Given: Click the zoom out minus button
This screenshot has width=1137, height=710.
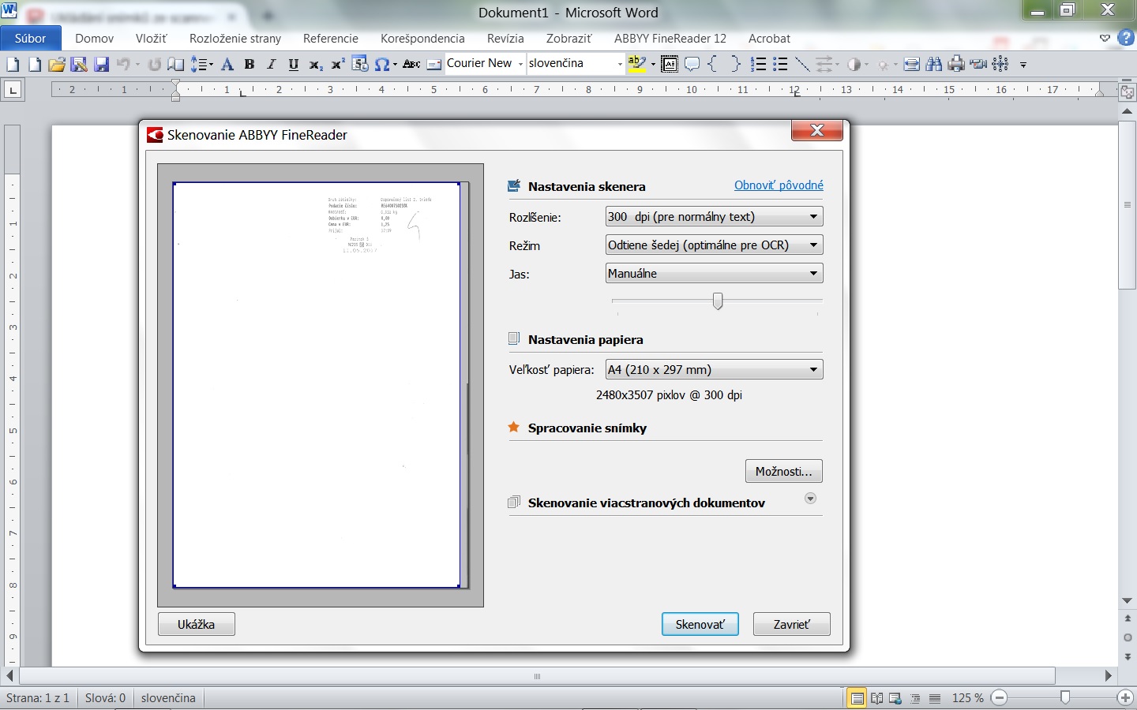Looking at the screenshot, I should 1000,698.
